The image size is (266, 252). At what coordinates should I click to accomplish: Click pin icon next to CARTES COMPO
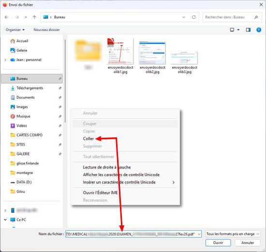tap(60, 135)
